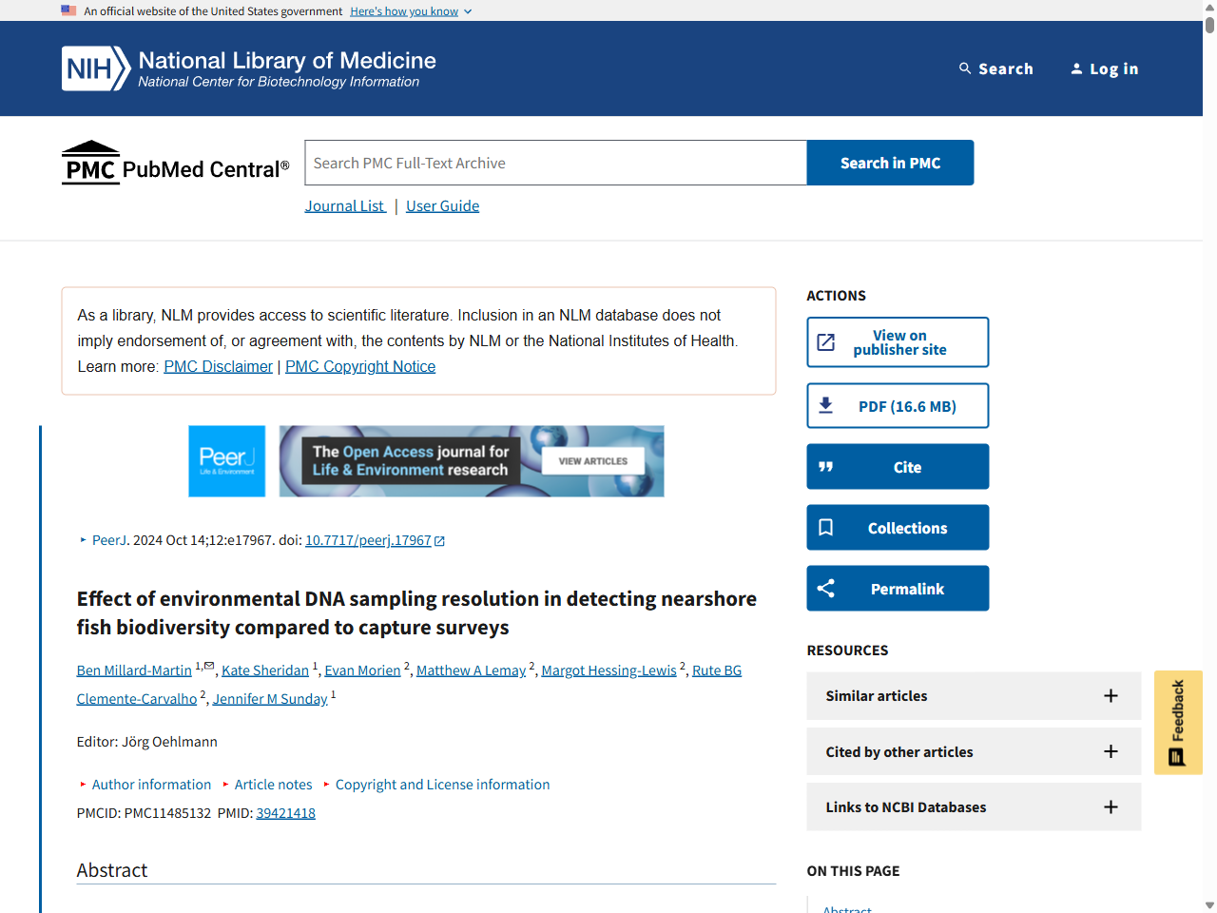Open the DOI link 10.7717/peerj.17967
The image size is (1217, 913).
[368, 540]
